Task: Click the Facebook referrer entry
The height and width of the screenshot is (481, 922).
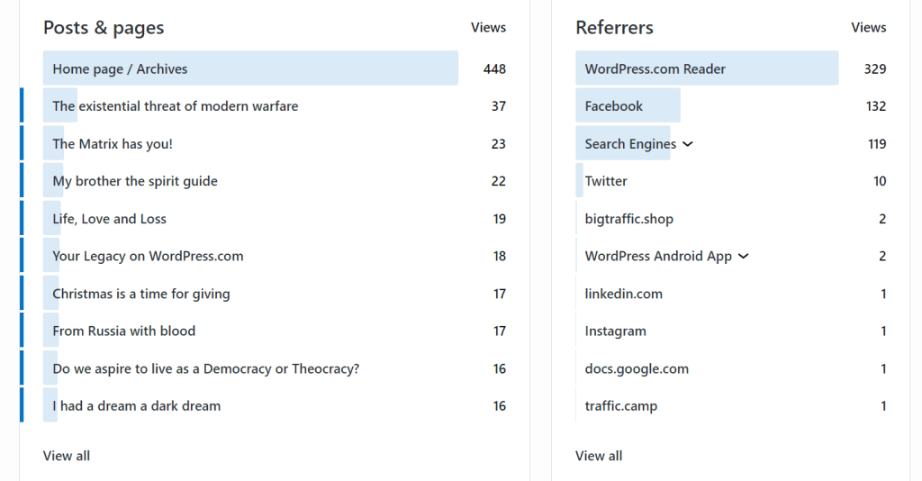Action: point(613,106)
